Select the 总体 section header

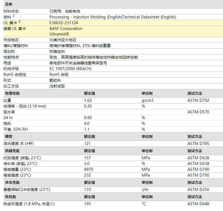9,4
